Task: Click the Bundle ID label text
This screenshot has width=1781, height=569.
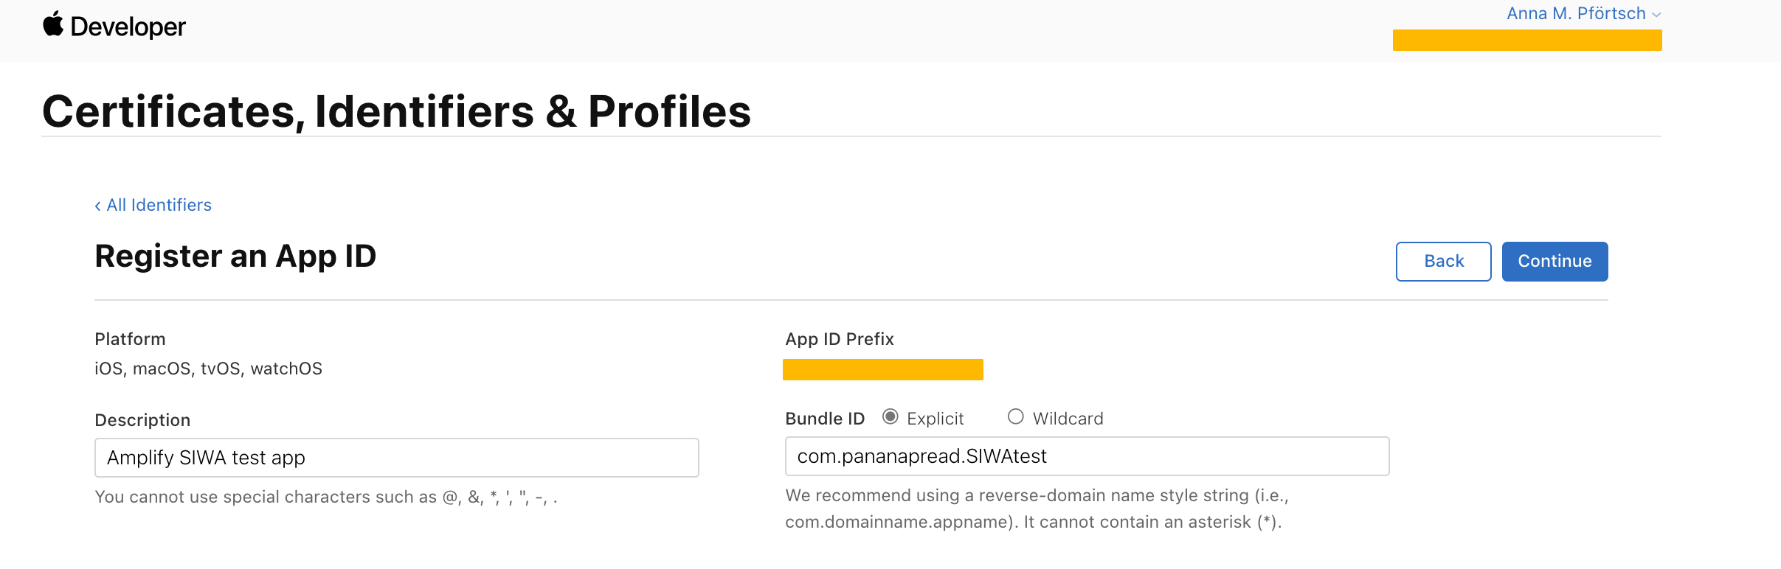Action: (x=824, y=418)
